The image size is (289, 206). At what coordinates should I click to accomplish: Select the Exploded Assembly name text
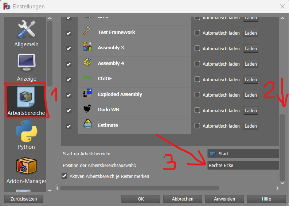pos(120,94)
